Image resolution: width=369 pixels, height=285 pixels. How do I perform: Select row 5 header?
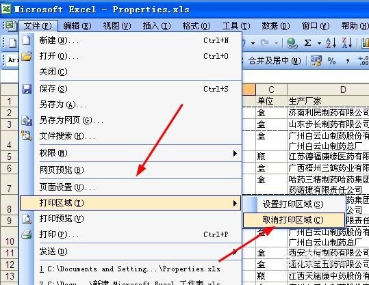click(9, 157)
